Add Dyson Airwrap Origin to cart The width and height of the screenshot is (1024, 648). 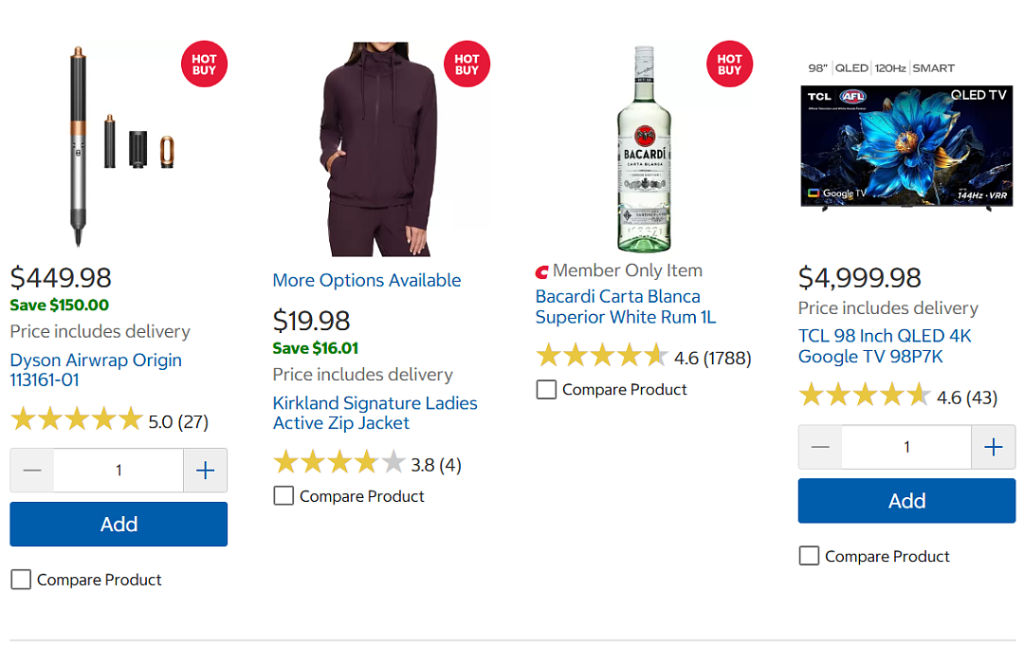point(119,524)
